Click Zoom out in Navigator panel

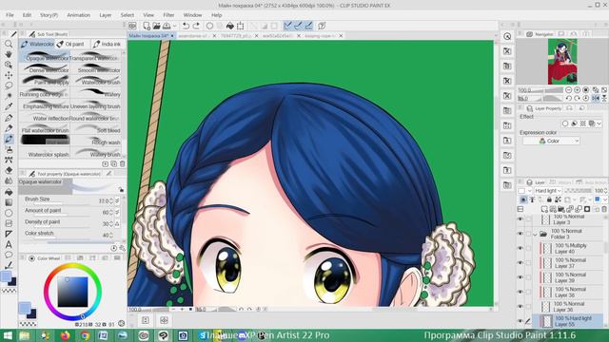coord(569,90)
